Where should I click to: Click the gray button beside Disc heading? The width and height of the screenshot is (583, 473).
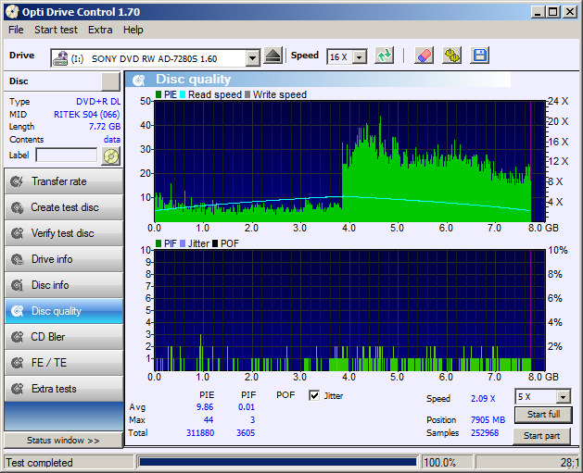pos(110,81)
